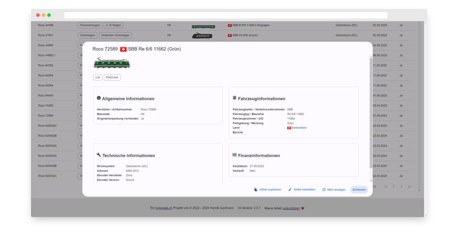This screenshot has width=458, height=226.
Task: Duplicate article via Artikel duplizieren
Action: [x=267, y=189]
